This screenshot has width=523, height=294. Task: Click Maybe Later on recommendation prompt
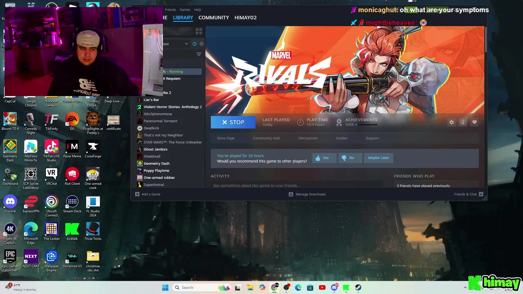(x=378, y=158)
